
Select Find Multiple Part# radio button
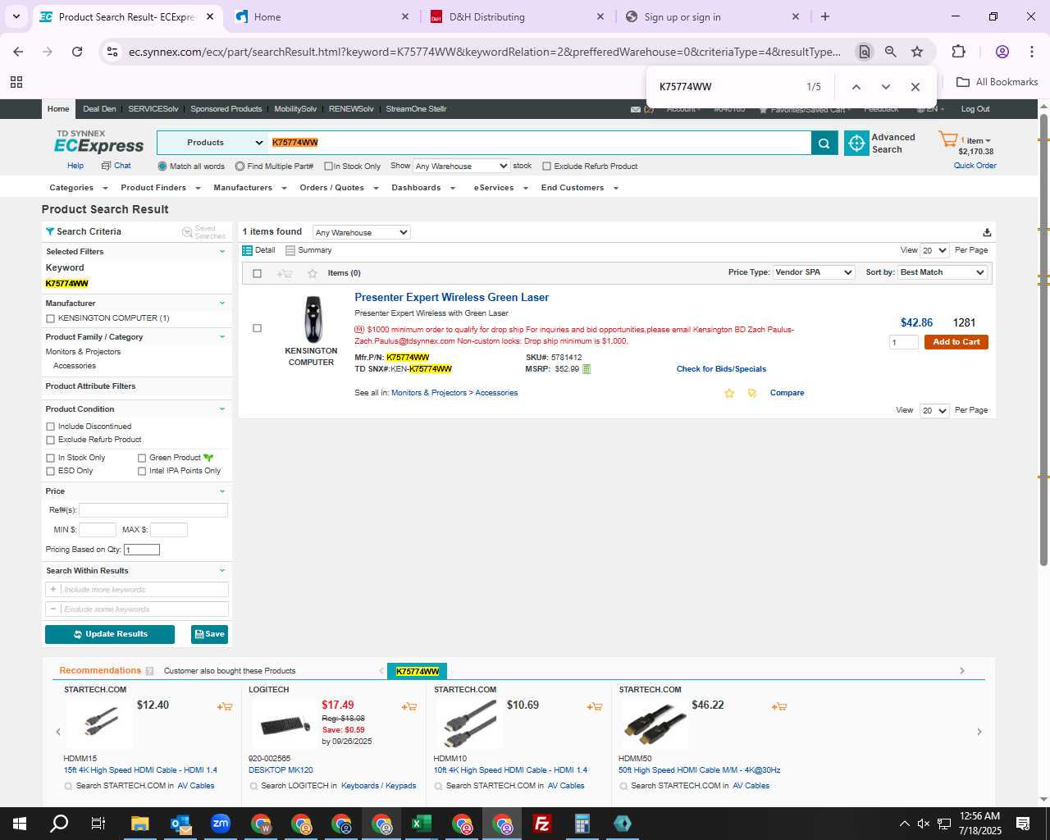[x=240, y=167]
